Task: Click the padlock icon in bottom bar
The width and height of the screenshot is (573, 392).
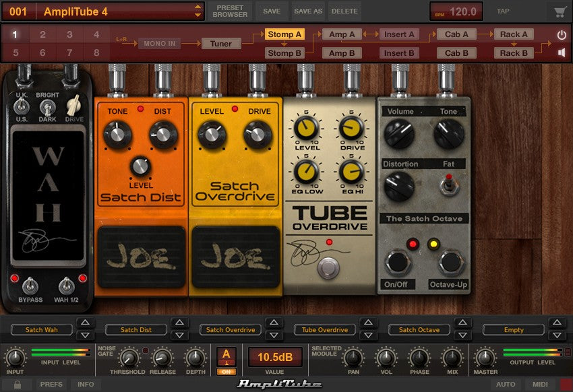Action: [18, 385]
